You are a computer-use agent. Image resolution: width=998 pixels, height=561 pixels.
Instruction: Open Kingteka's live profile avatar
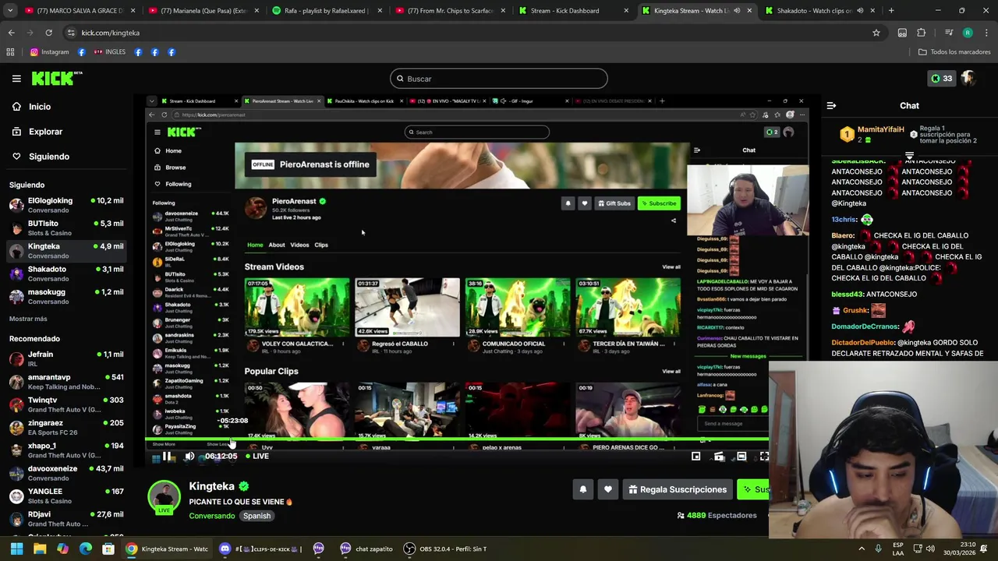[164, 498]
